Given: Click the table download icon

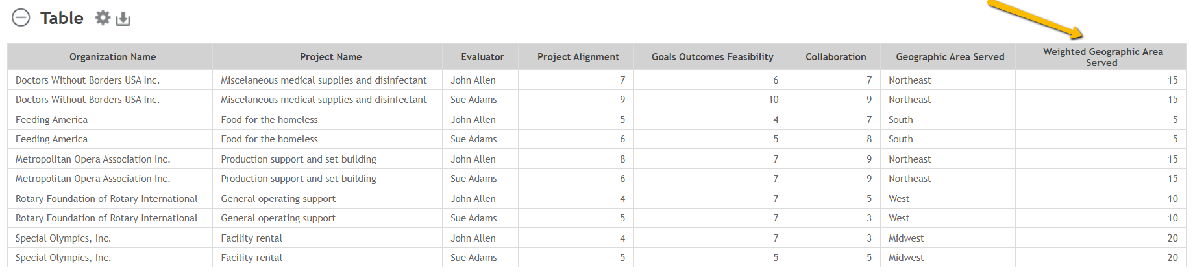Looking at the screenshot, I should [123, 19].
